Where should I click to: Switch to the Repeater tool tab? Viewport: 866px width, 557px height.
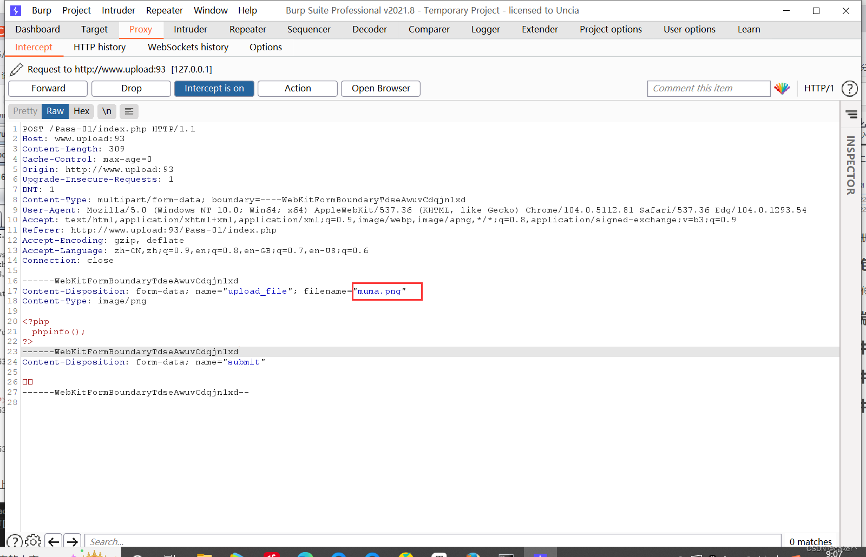pos(248,30)
